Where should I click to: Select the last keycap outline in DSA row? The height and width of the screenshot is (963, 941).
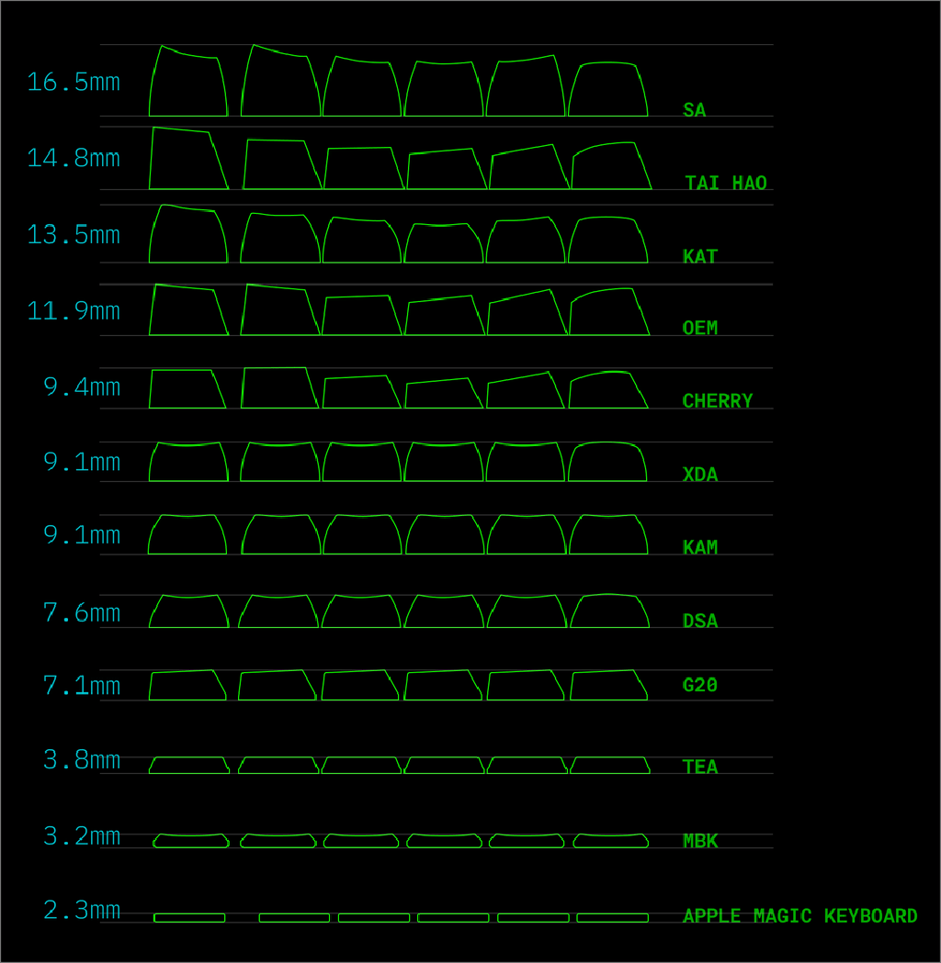coord(609,610)
